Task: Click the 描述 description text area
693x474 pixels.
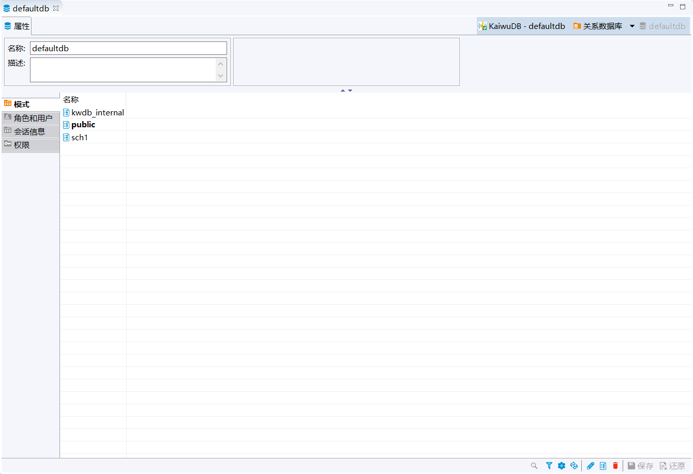Action: point(123,69)
